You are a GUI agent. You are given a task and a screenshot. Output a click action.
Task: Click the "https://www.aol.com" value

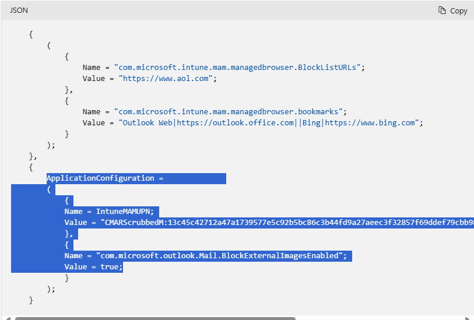point(166,79)
